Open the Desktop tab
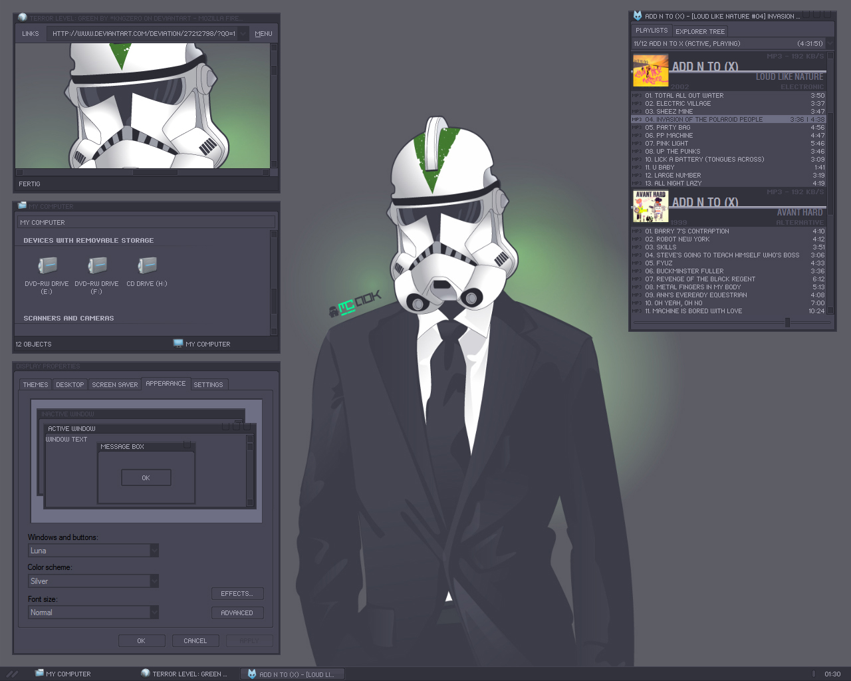Screen dimensions: 851x681 click(70, 384)
